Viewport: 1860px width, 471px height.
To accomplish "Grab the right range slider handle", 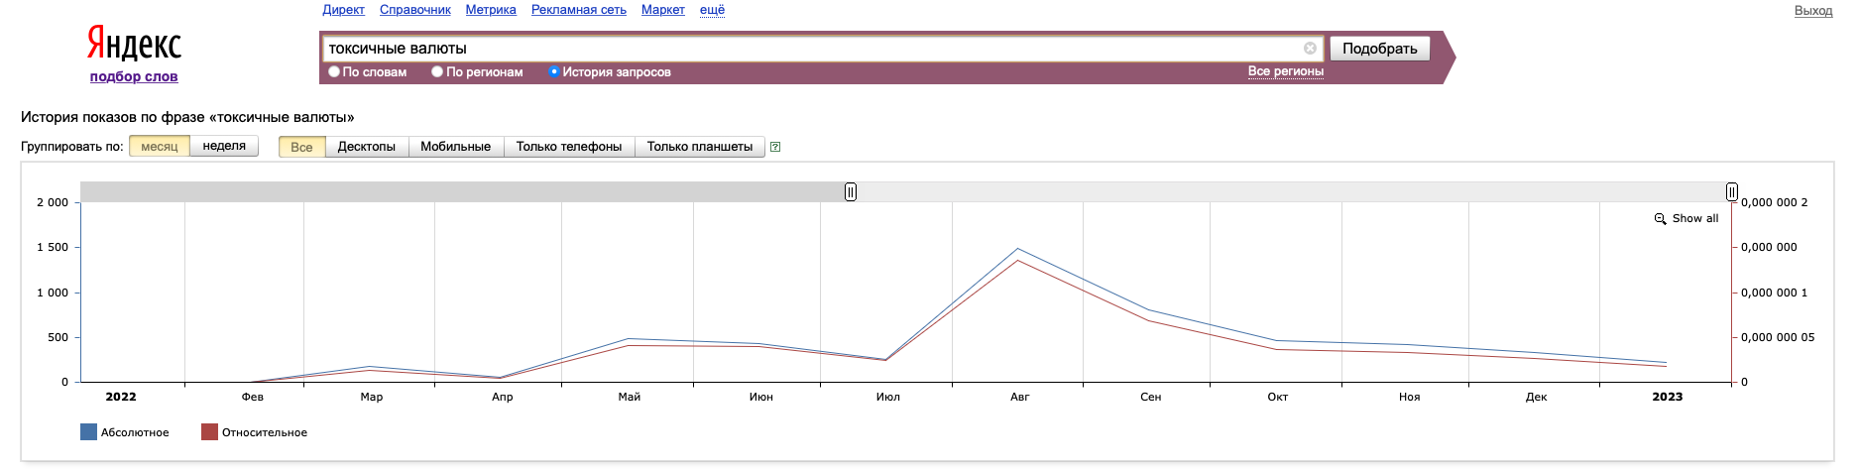I will click(1731, 191).
